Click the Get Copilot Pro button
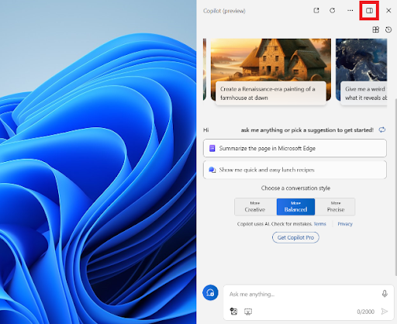This screenshot has height=324, width=397. coord(295,237)
